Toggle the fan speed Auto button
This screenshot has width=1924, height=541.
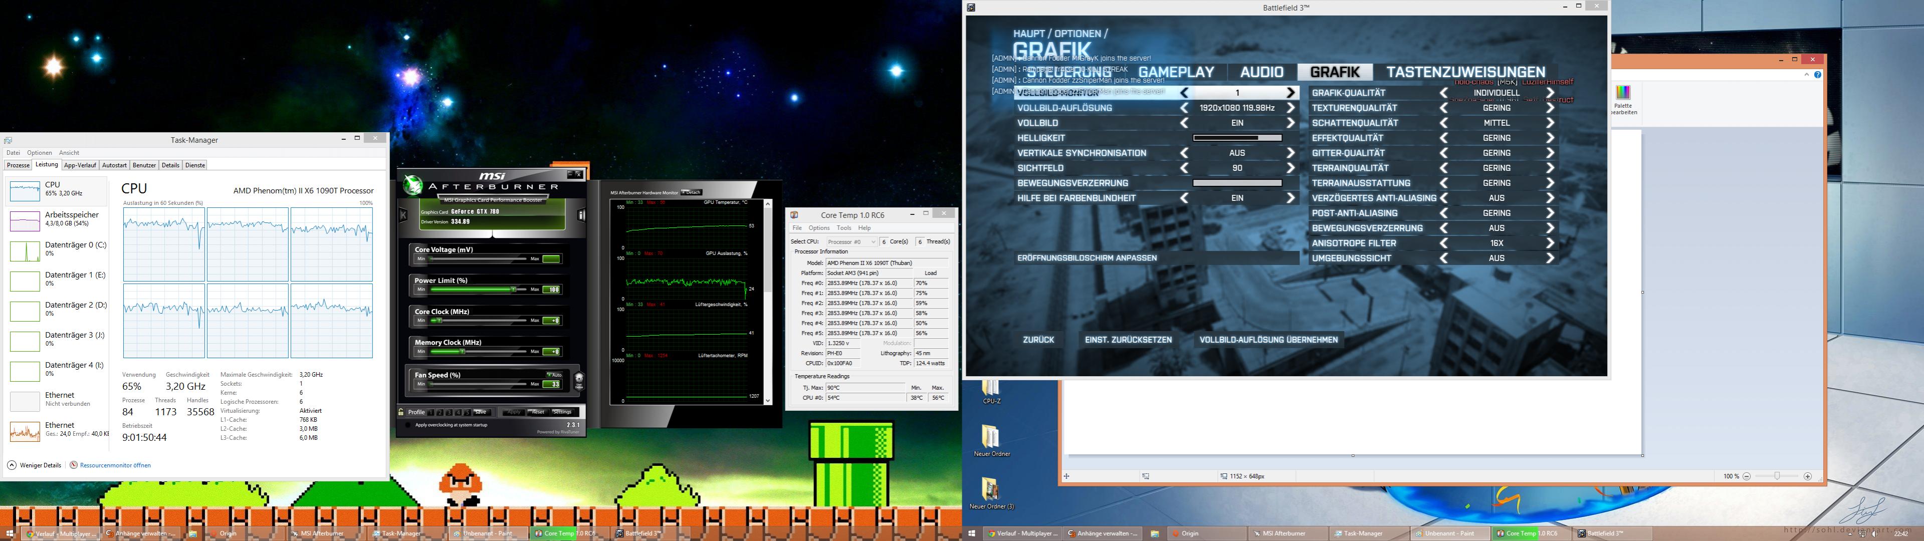(x=553, y=375)
